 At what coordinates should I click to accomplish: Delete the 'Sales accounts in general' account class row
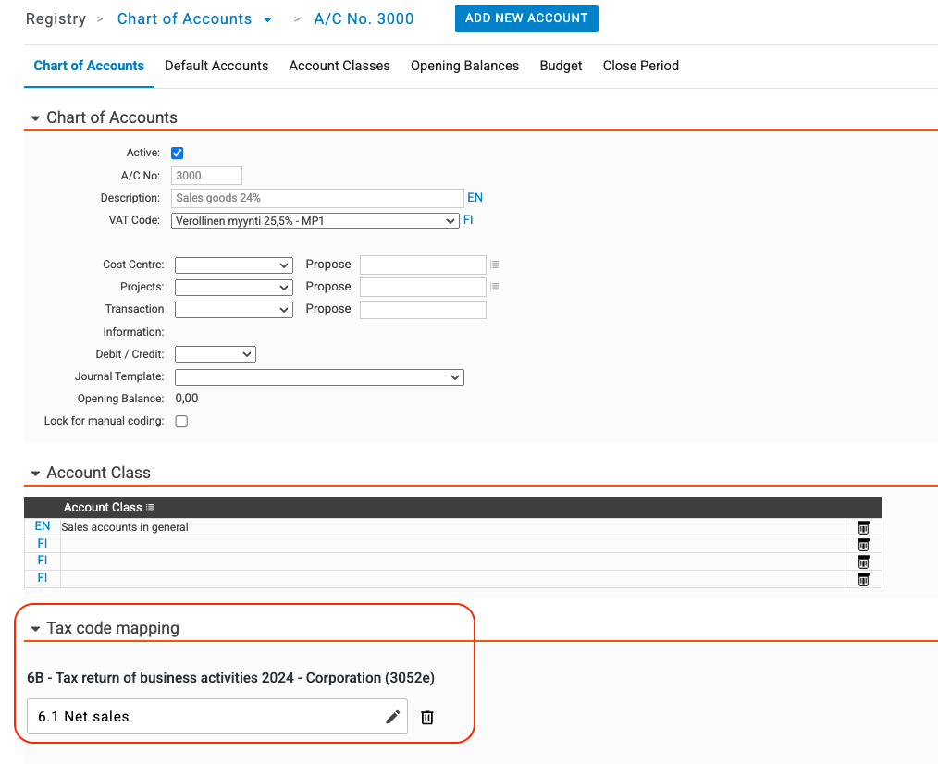point(863,527)
